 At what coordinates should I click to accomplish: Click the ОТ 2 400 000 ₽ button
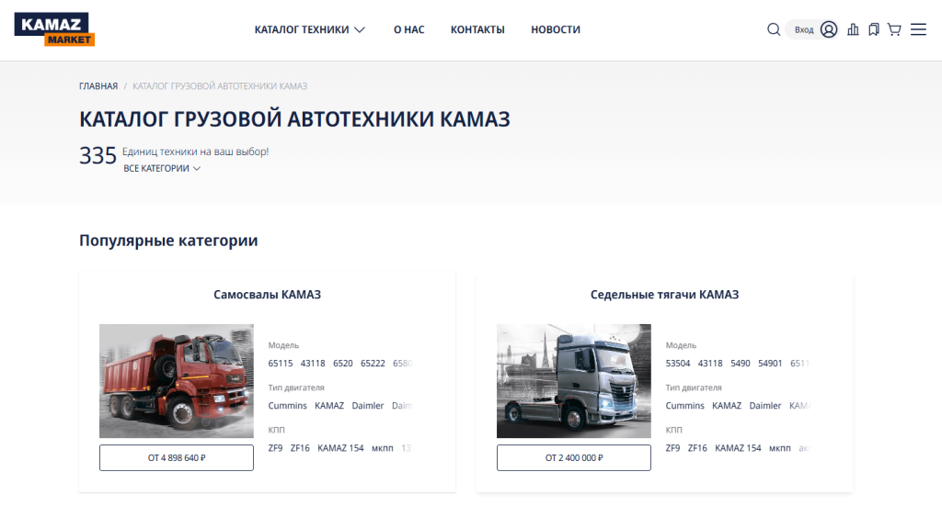[574, 457]
